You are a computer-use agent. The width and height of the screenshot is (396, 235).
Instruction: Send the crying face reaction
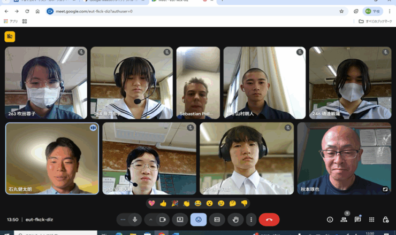221,203
